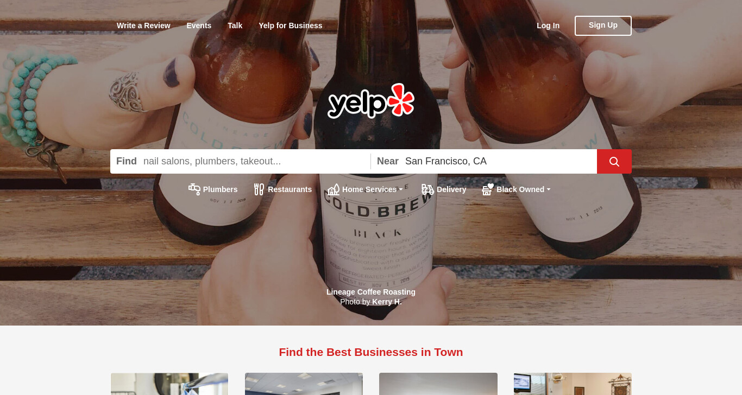Click the Delivery scooter icon
742x395 pixels.
(428, 189)
